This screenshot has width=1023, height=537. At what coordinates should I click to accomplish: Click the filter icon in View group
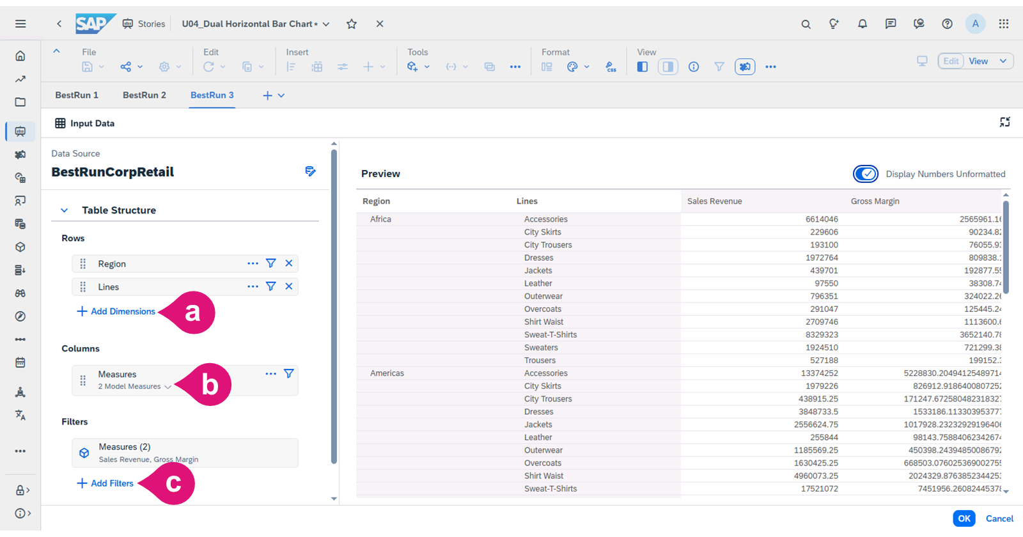[x=719, y=66]
